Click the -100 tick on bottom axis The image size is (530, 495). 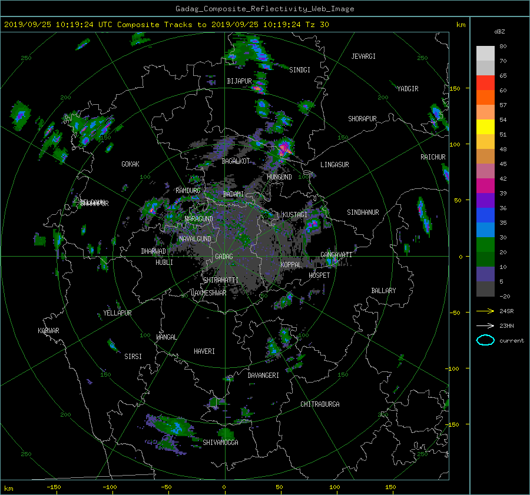click(x=110, y=487)
